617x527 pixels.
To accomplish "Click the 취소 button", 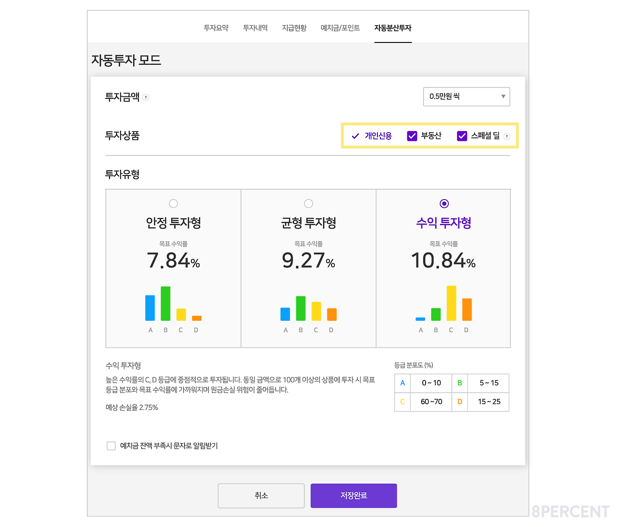I will click(x=261, y=496).
